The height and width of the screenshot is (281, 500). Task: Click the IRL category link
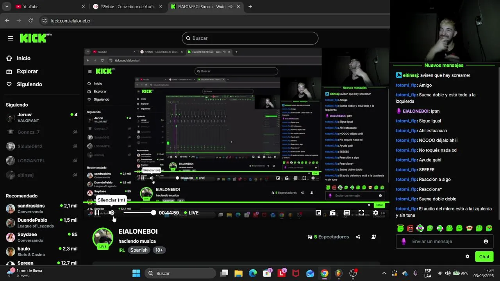click(x=122, y=250)
